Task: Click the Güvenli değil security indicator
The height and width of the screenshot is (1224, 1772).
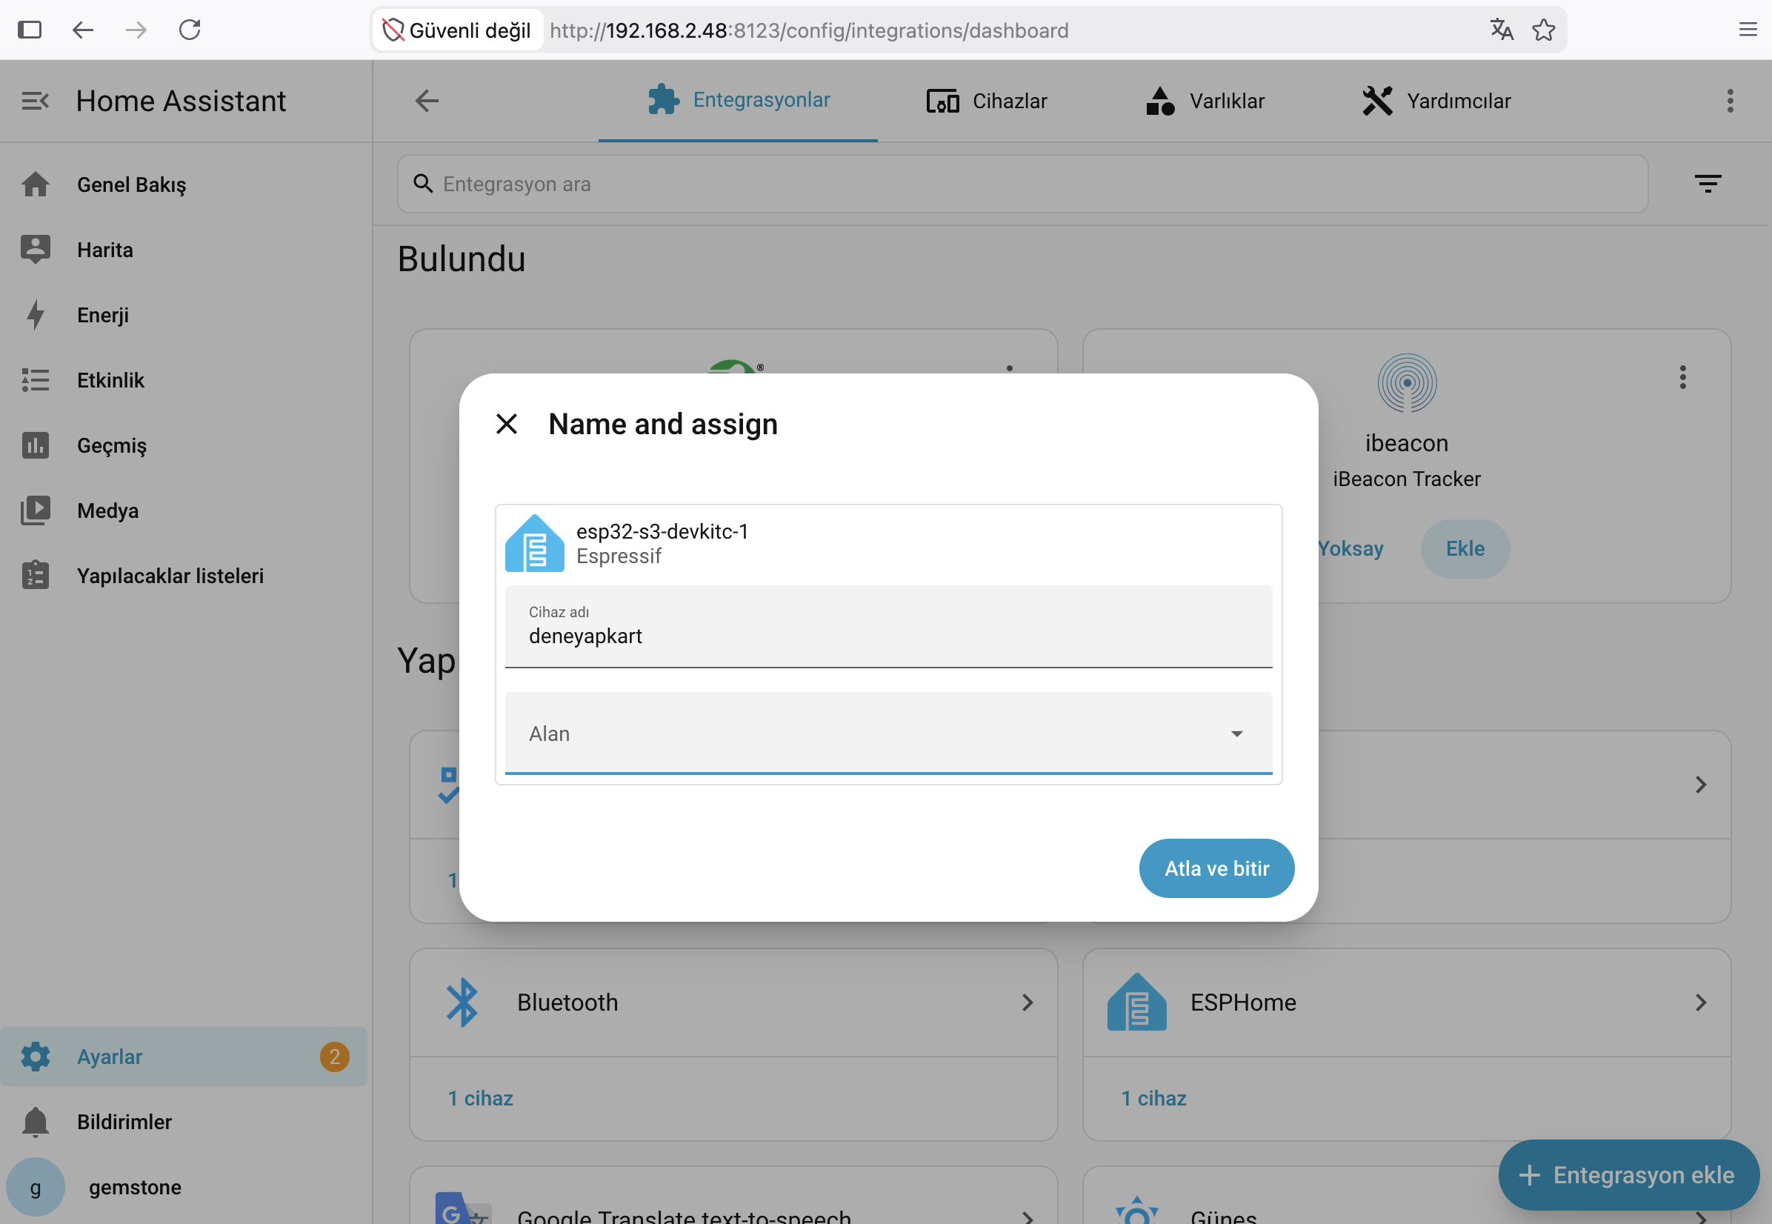Action: tap(458, 30)
